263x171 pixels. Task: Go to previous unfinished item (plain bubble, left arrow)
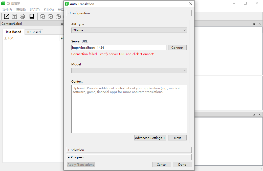(42, 17)
